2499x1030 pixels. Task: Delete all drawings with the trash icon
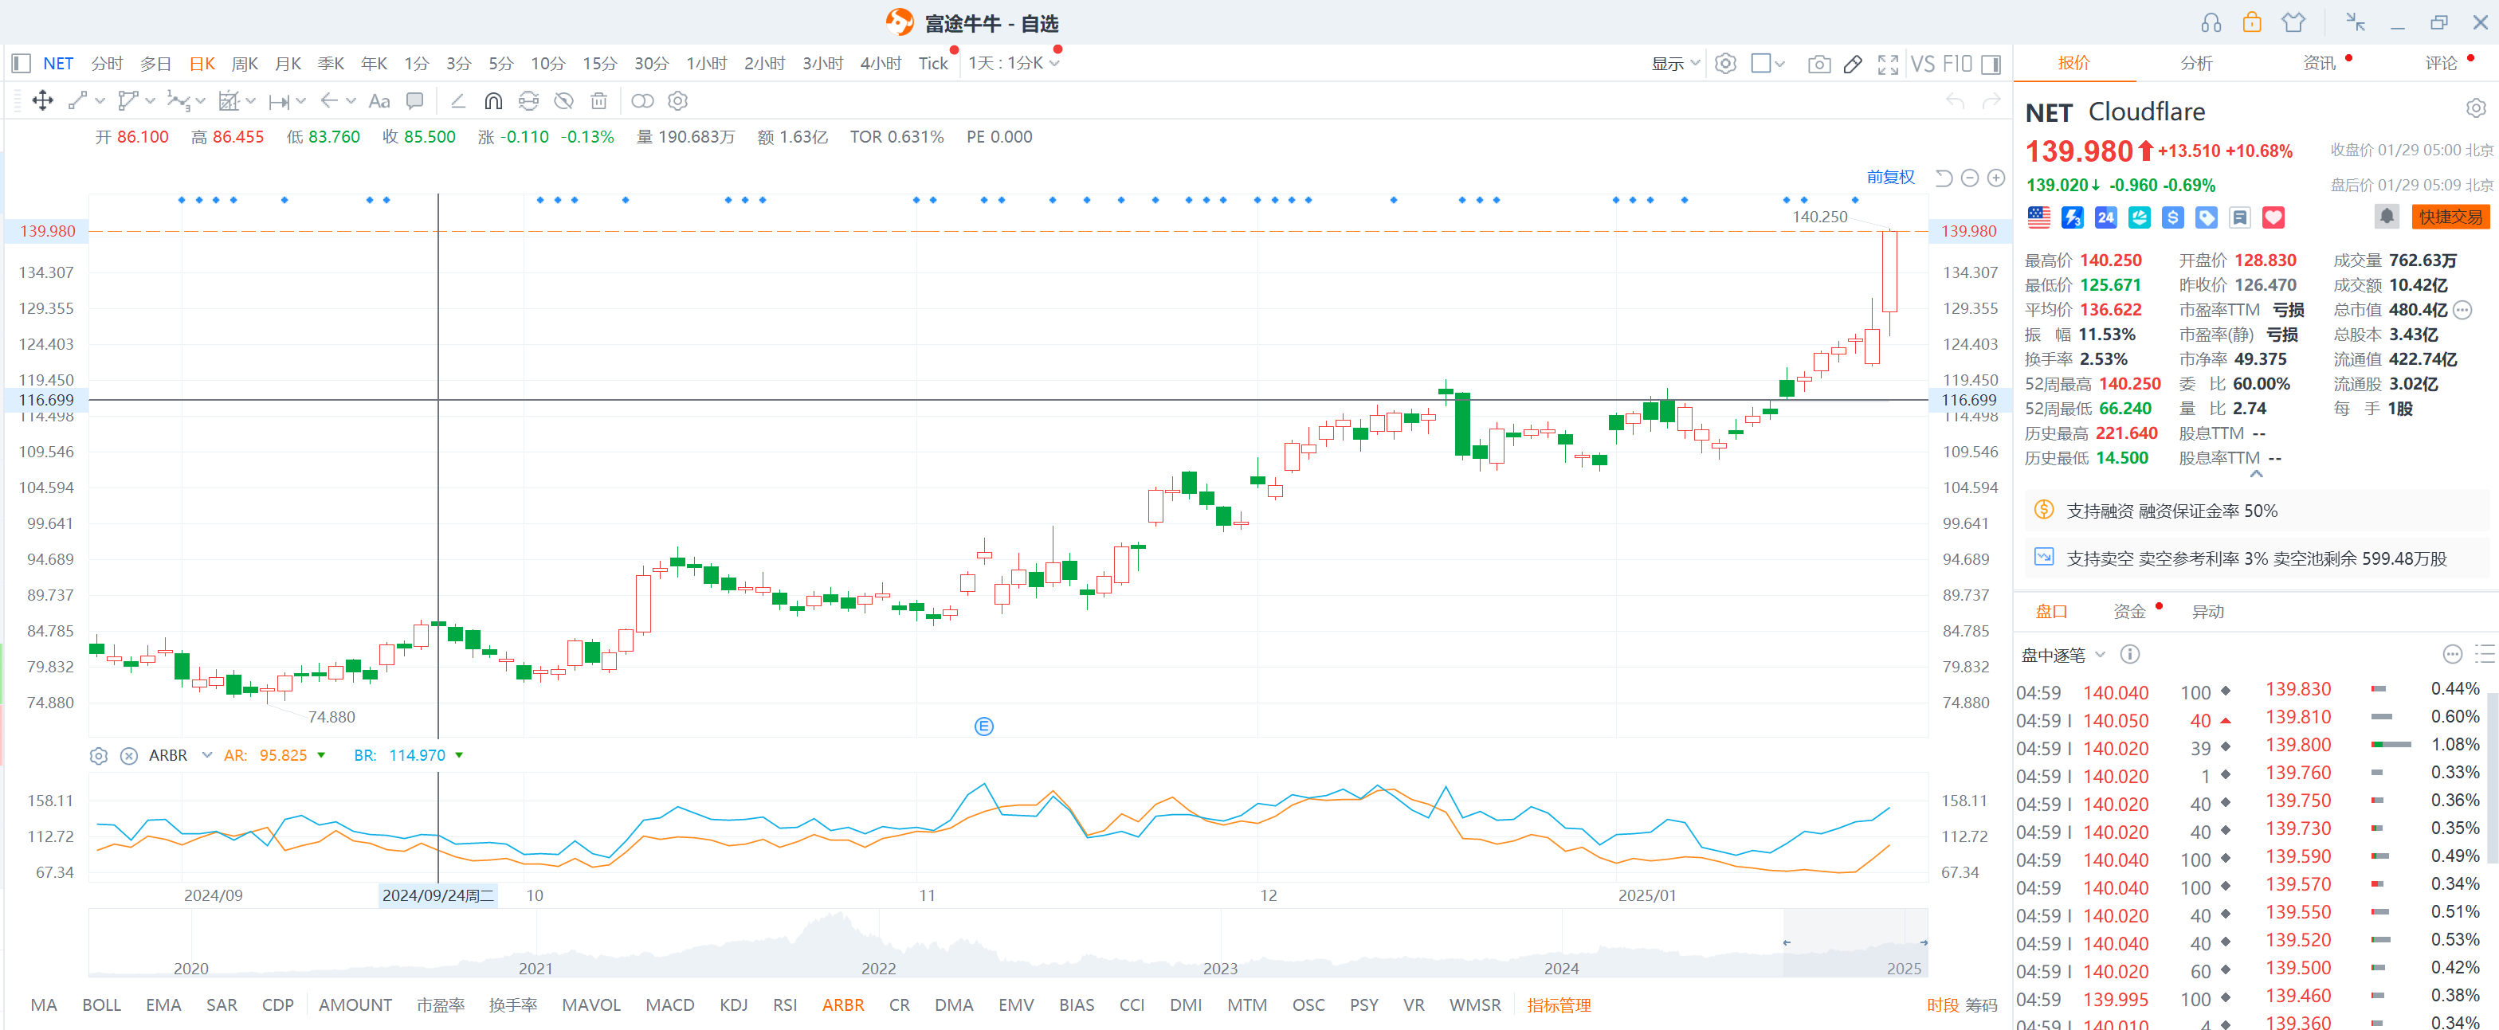pos(599,101)
